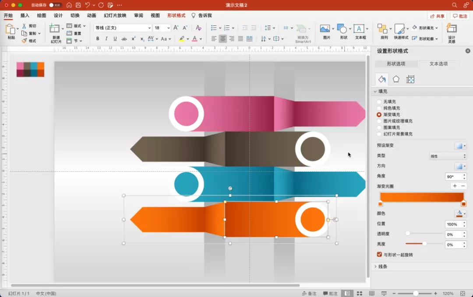Screen dimensions: 473x297
Task: Add a gradient stop with plus button
Action: [x=455, y=186]
